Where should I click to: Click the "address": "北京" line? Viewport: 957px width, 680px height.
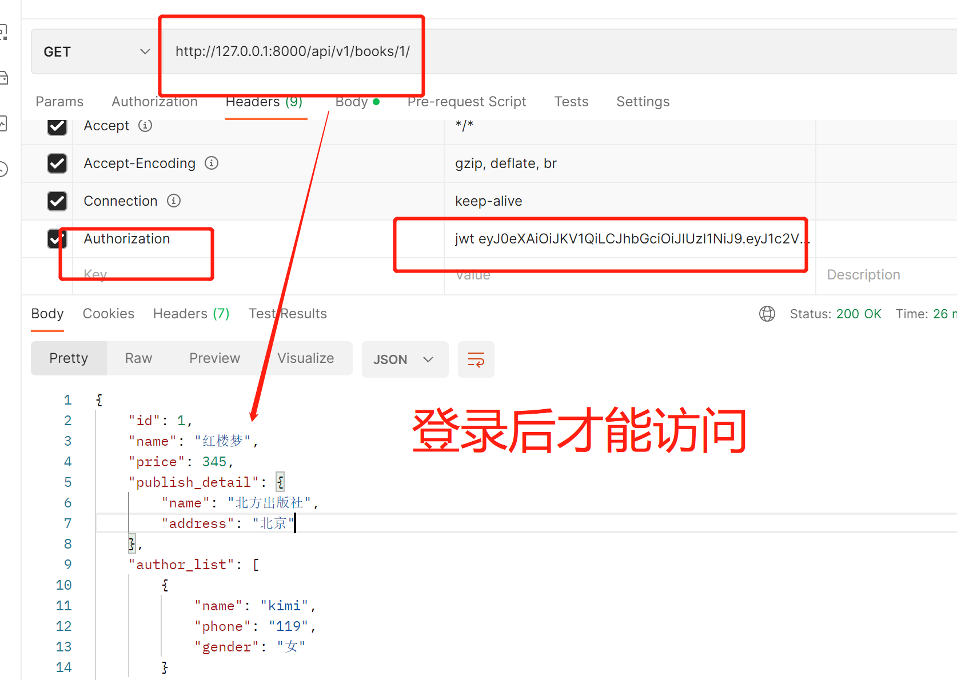click(228, 523)
